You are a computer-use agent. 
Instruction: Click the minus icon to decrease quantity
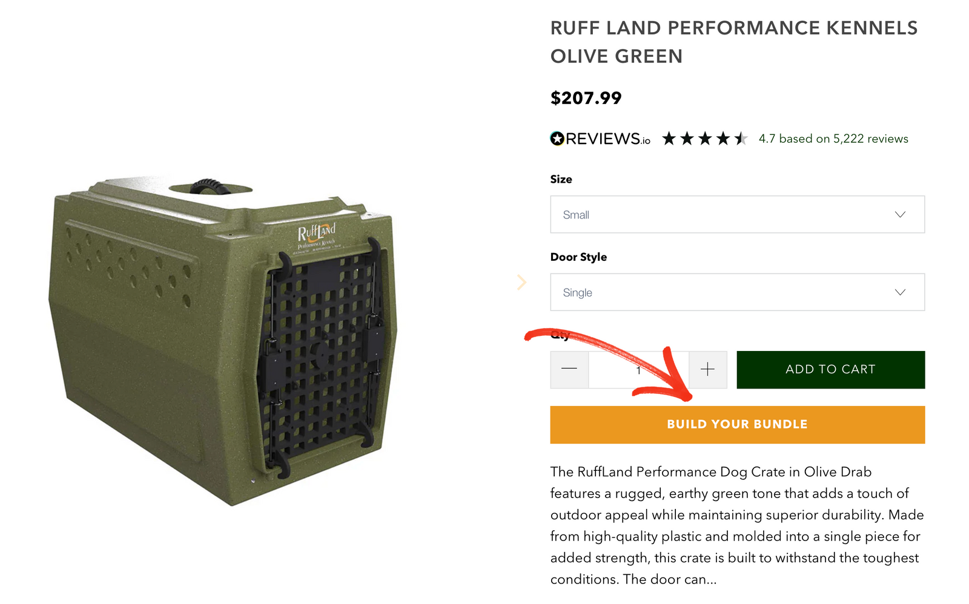click(569, 369)
